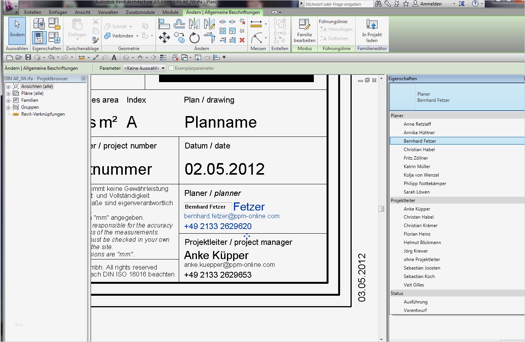Screen dimensions: 525x342
Task: Open the Module ribbon tab
Action: click(170, 12)
